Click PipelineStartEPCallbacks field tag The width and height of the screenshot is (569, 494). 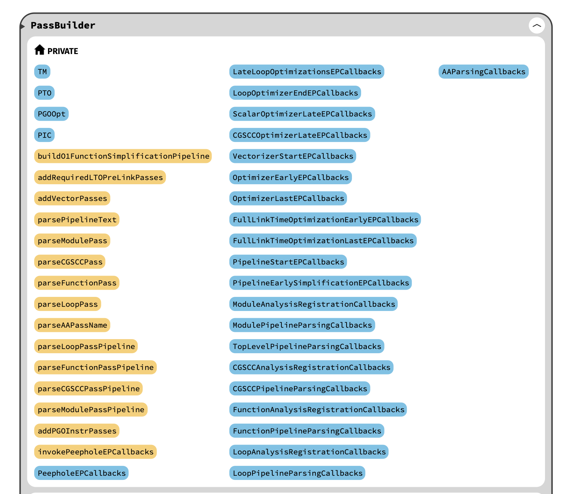coord(288,262)
